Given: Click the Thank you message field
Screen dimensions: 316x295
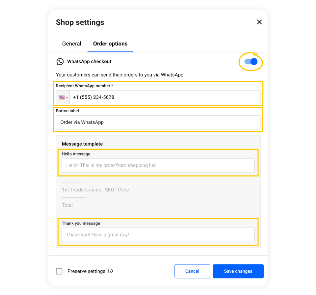Looking at the screenshot, I should pos(158,234).
